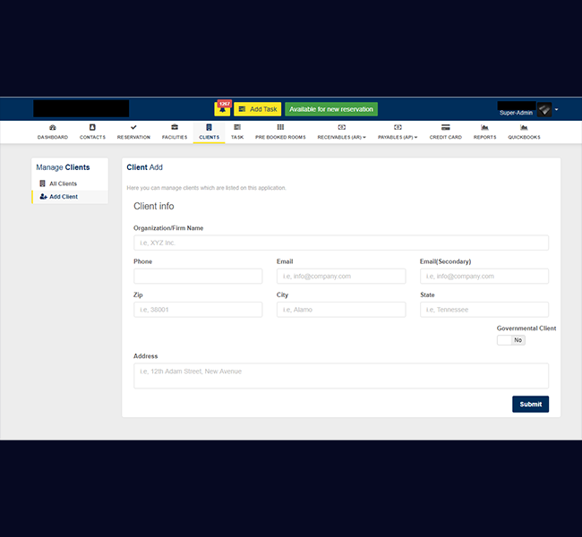This screenshot has height=537, width=582.
Task: Open the Dashboard nav icon
Action: point(52,128)
